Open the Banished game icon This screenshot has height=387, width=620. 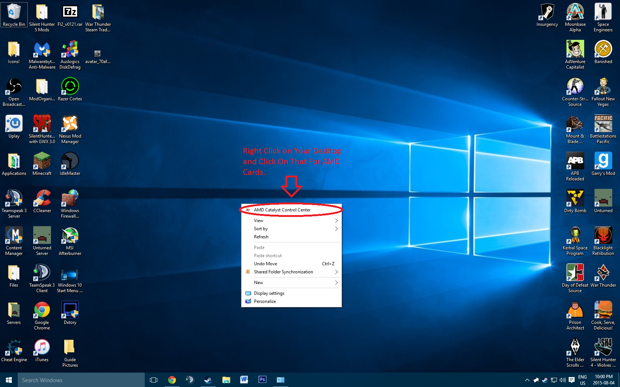(x=603, y=52)
